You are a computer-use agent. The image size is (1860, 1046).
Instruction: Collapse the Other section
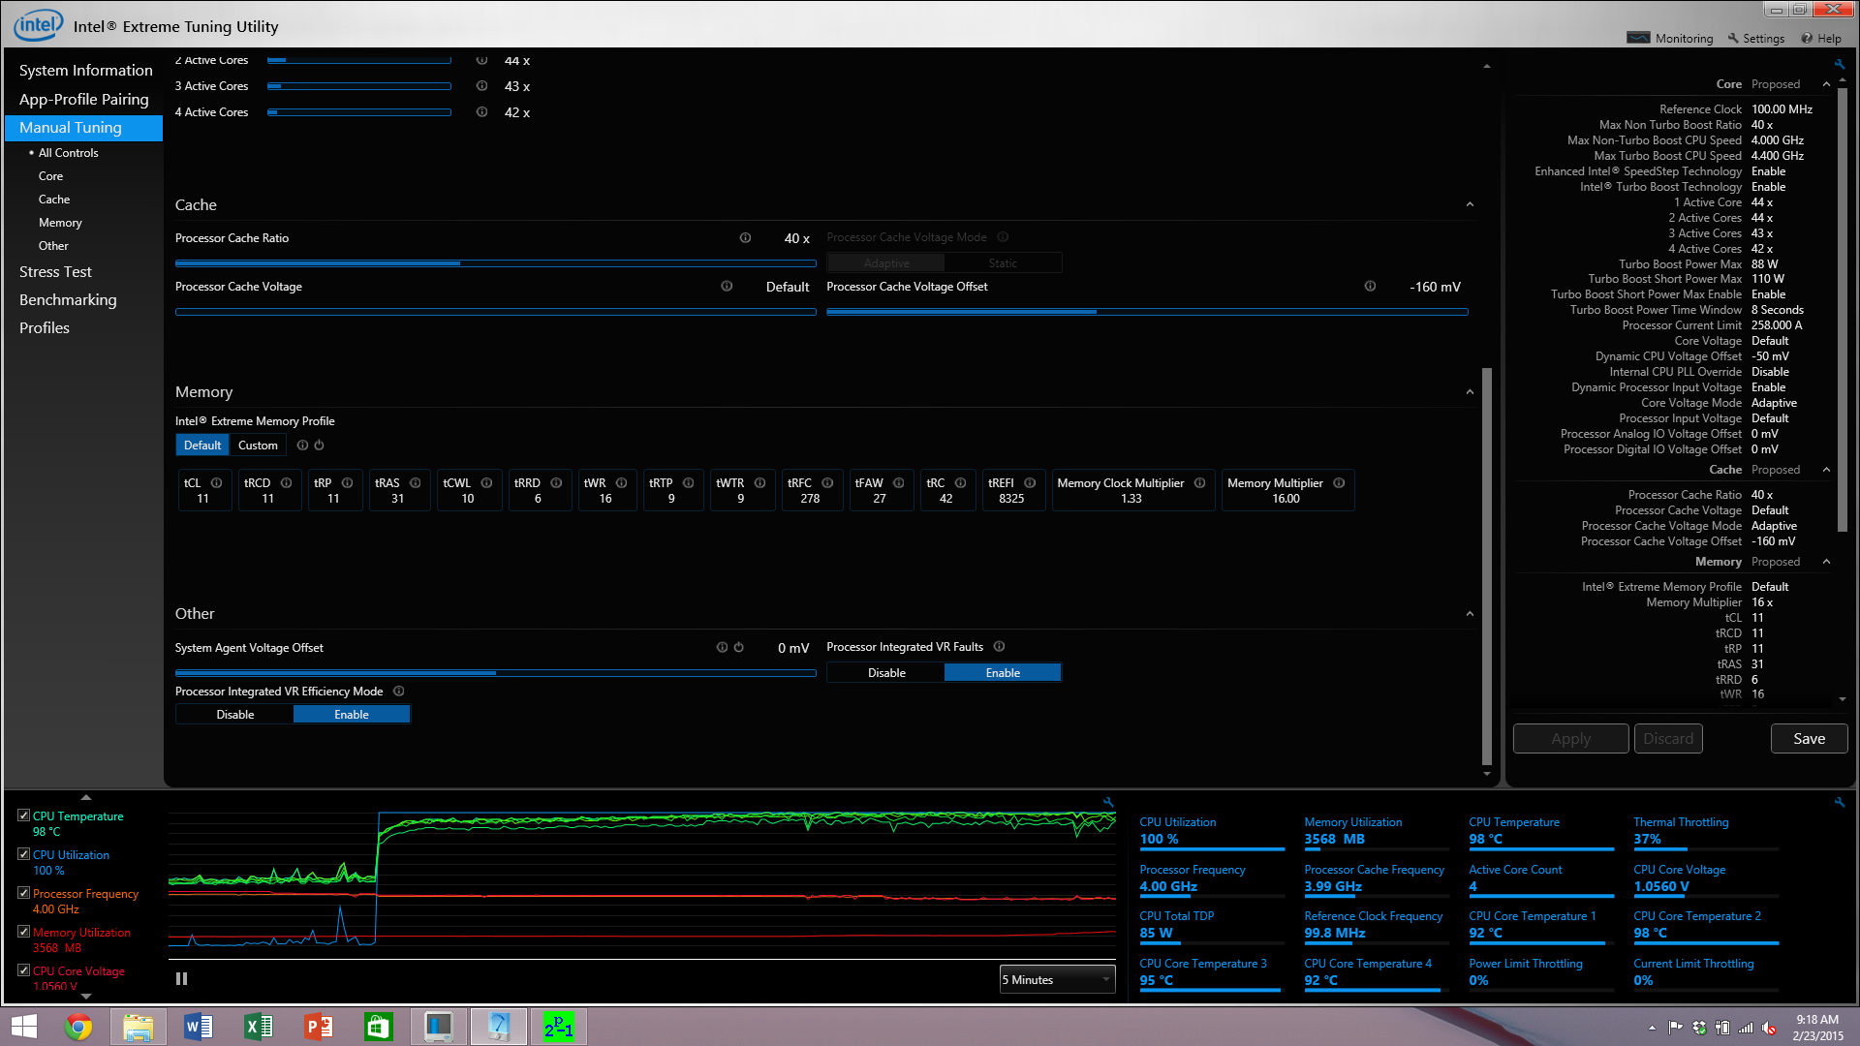coord(1470,614)
